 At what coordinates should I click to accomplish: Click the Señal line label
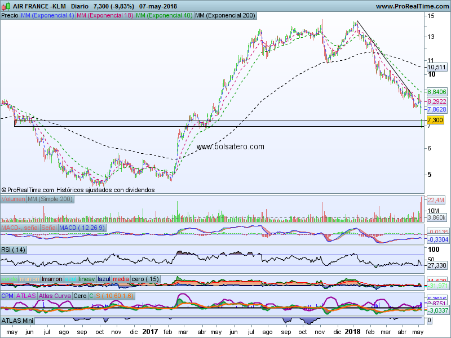49,228
